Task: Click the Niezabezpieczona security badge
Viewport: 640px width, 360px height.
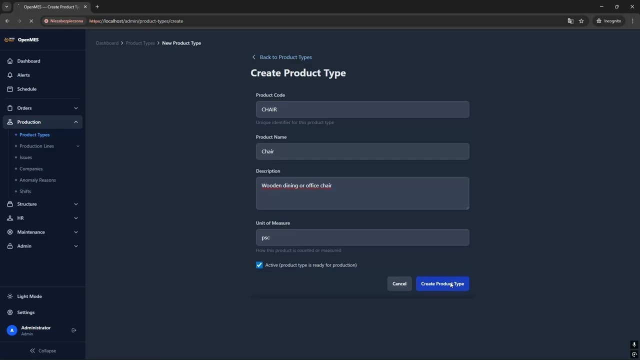Action: point(63,21)
